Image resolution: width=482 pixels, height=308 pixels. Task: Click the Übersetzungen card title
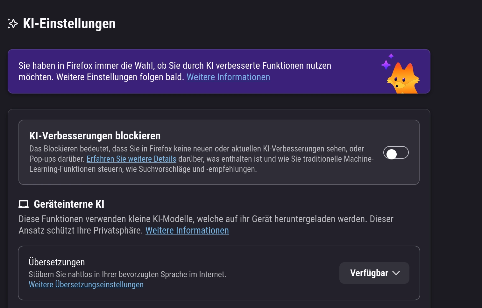[x=57, y=262]
